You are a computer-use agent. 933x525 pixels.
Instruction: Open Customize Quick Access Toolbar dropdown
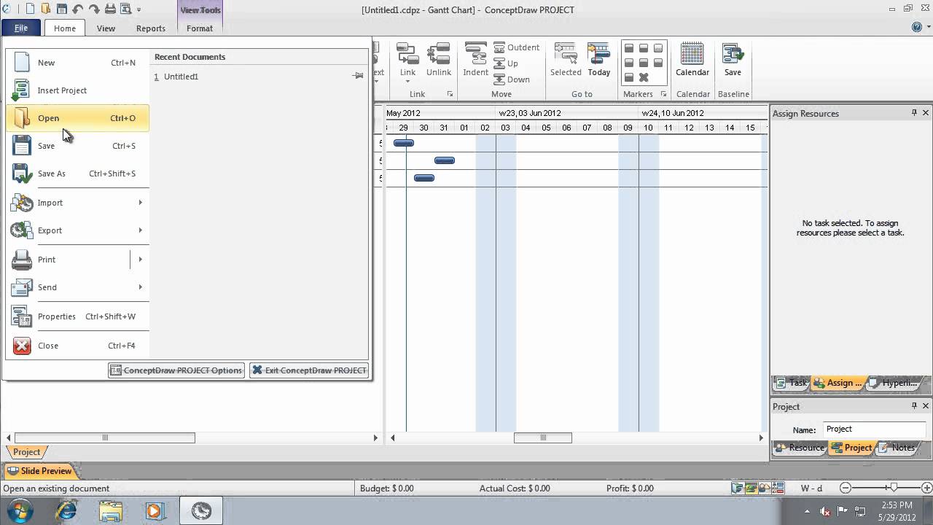138,10
